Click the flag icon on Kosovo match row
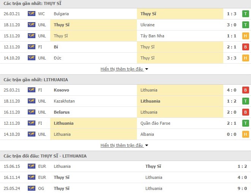Viewport: 251px width, 193px height. [x=31, y=90]
